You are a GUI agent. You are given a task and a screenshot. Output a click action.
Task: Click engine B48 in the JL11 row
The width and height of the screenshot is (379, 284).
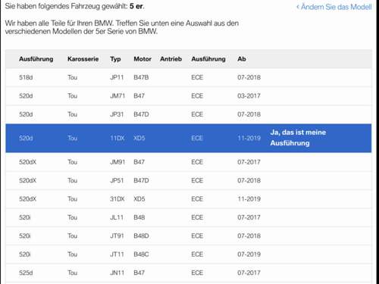pyautogui.click(x=139, y=217)
